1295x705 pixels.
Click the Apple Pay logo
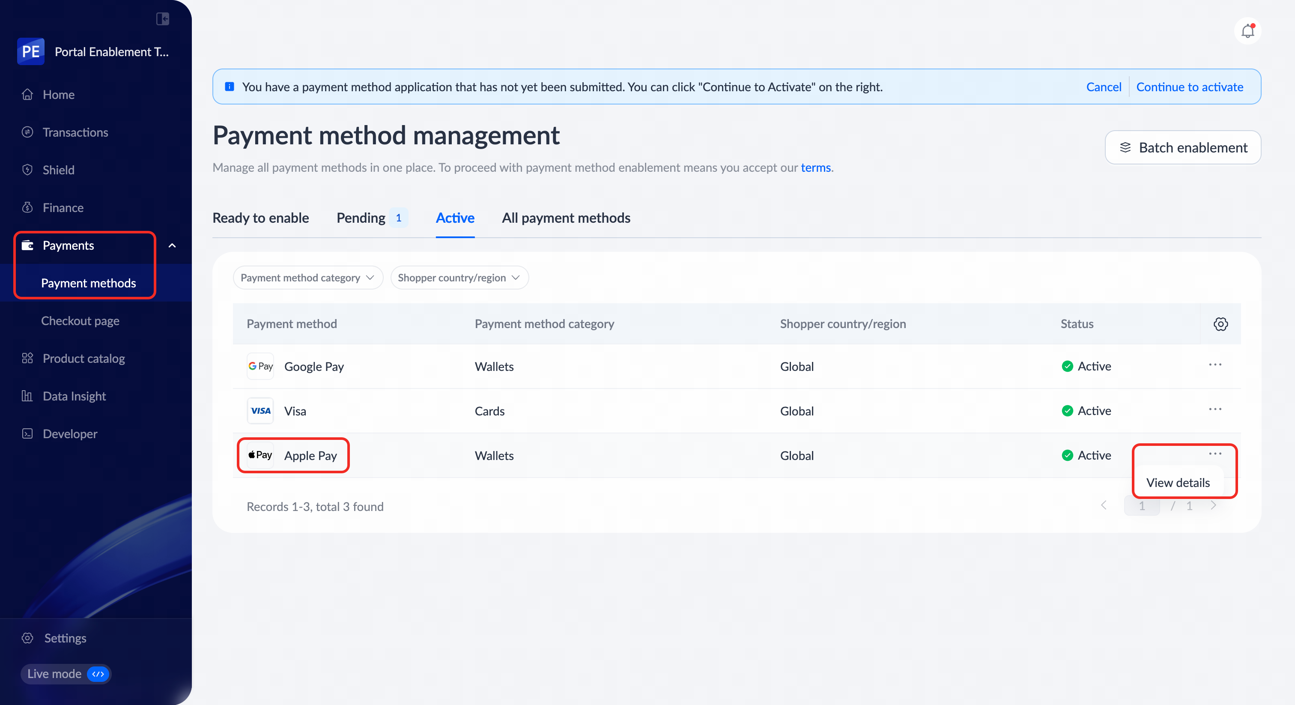[x=260, y=456]
